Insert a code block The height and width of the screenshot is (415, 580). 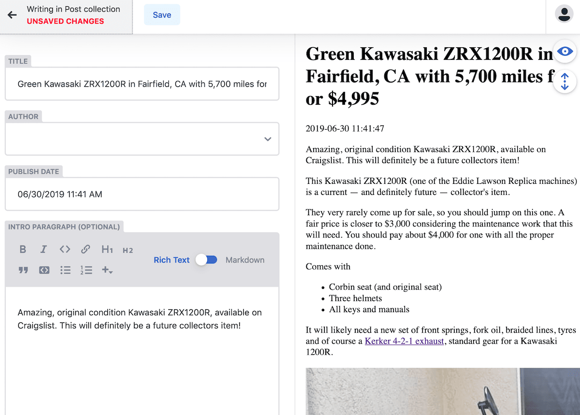44,270
